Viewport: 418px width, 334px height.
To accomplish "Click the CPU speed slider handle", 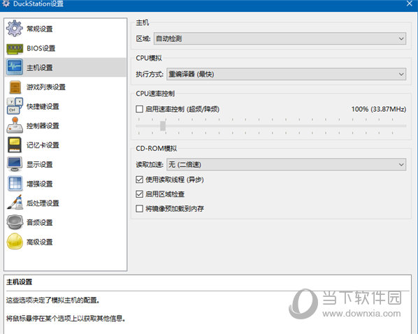I will [163, 126].
